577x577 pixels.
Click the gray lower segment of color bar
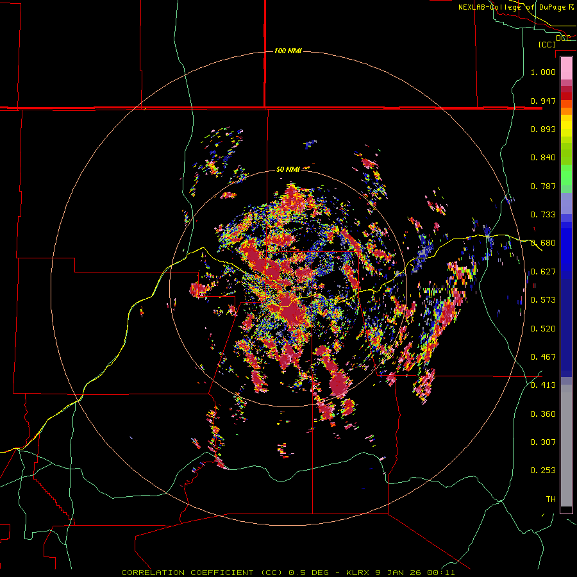point(566,446)
